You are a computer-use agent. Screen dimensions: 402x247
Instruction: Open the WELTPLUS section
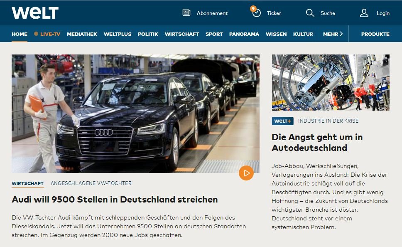(x=118, y=34)
